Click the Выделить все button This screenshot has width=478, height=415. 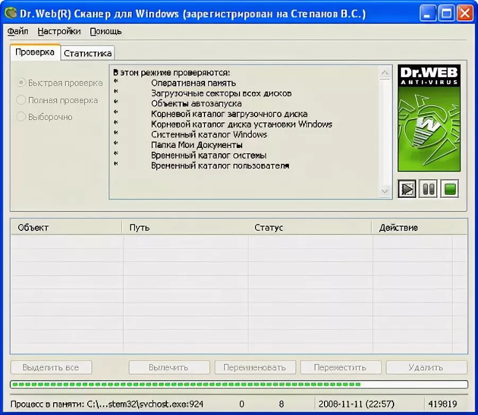[x=51, y=367]
